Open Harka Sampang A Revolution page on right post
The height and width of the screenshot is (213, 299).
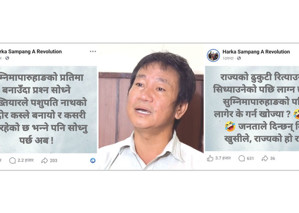256,52
